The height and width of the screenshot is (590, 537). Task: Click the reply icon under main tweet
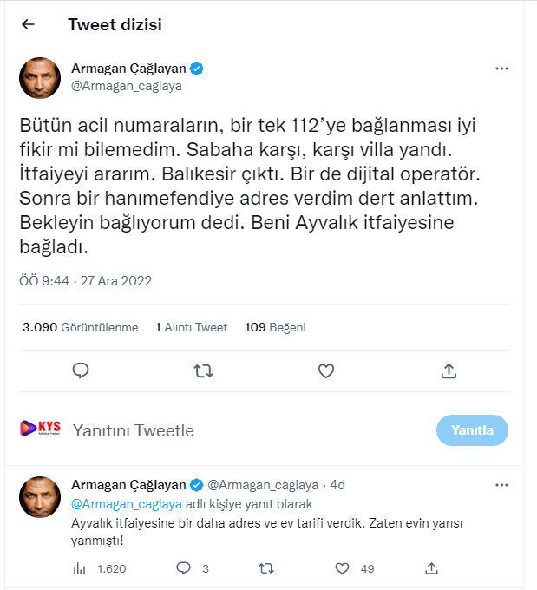[81, 371]
